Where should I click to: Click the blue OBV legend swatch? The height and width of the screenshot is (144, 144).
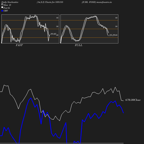[x=2, y=11]
